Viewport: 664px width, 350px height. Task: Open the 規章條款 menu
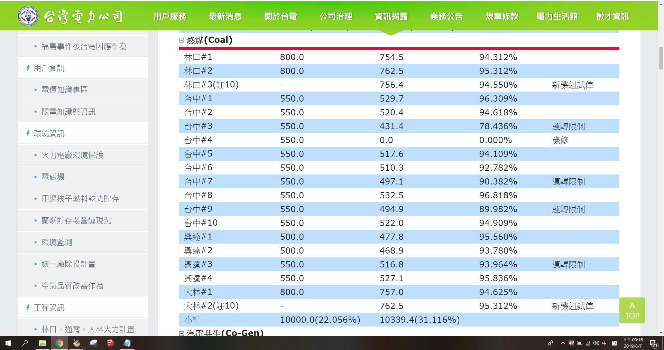pos(502,16)
